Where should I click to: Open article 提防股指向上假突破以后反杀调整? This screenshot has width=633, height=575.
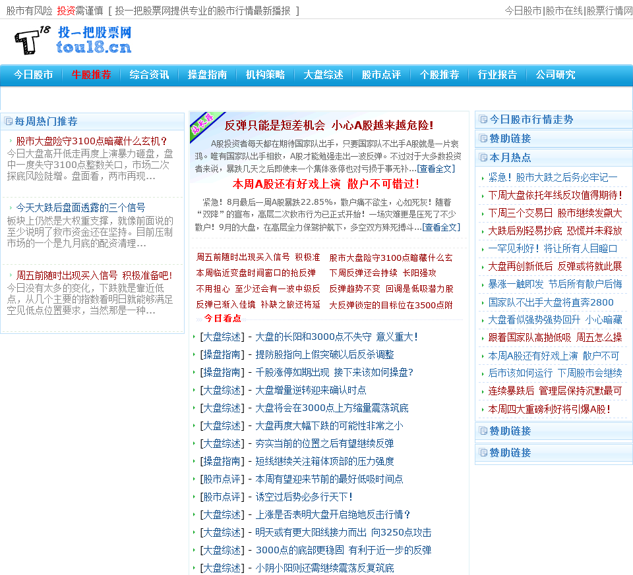324,354
